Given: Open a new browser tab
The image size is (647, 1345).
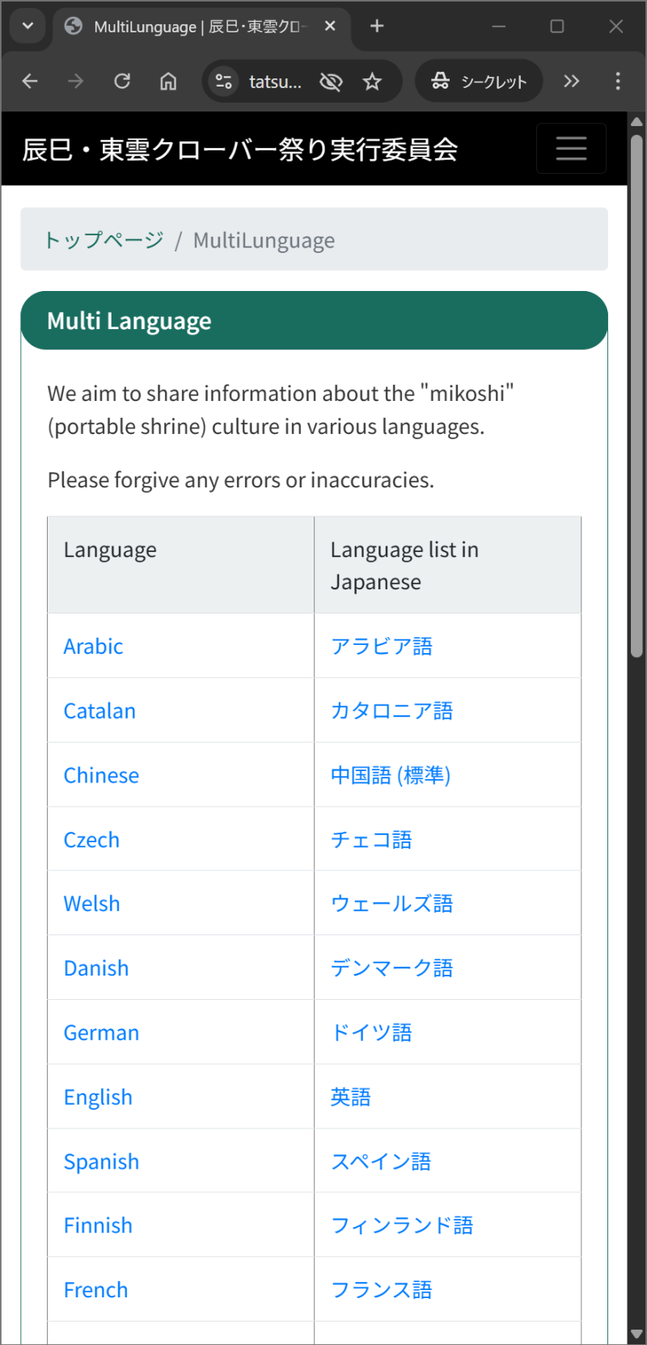Looking at the screenshot, I should tap(377, 26).
